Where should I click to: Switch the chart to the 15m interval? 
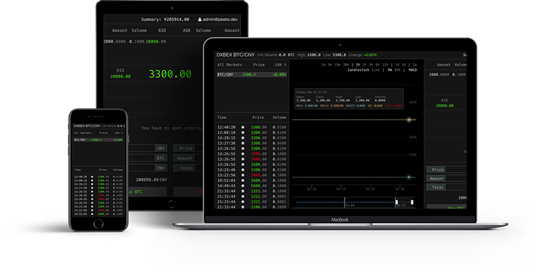click(337, 64)
